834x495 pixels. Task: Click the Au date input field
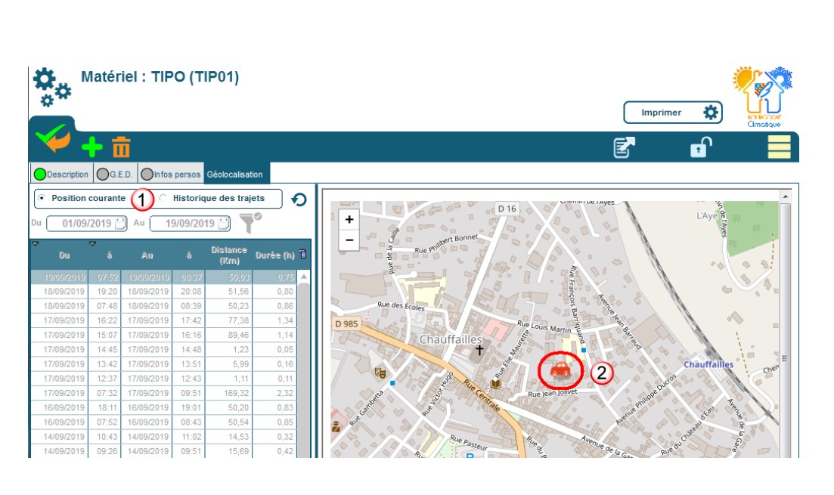click(190, 223)
